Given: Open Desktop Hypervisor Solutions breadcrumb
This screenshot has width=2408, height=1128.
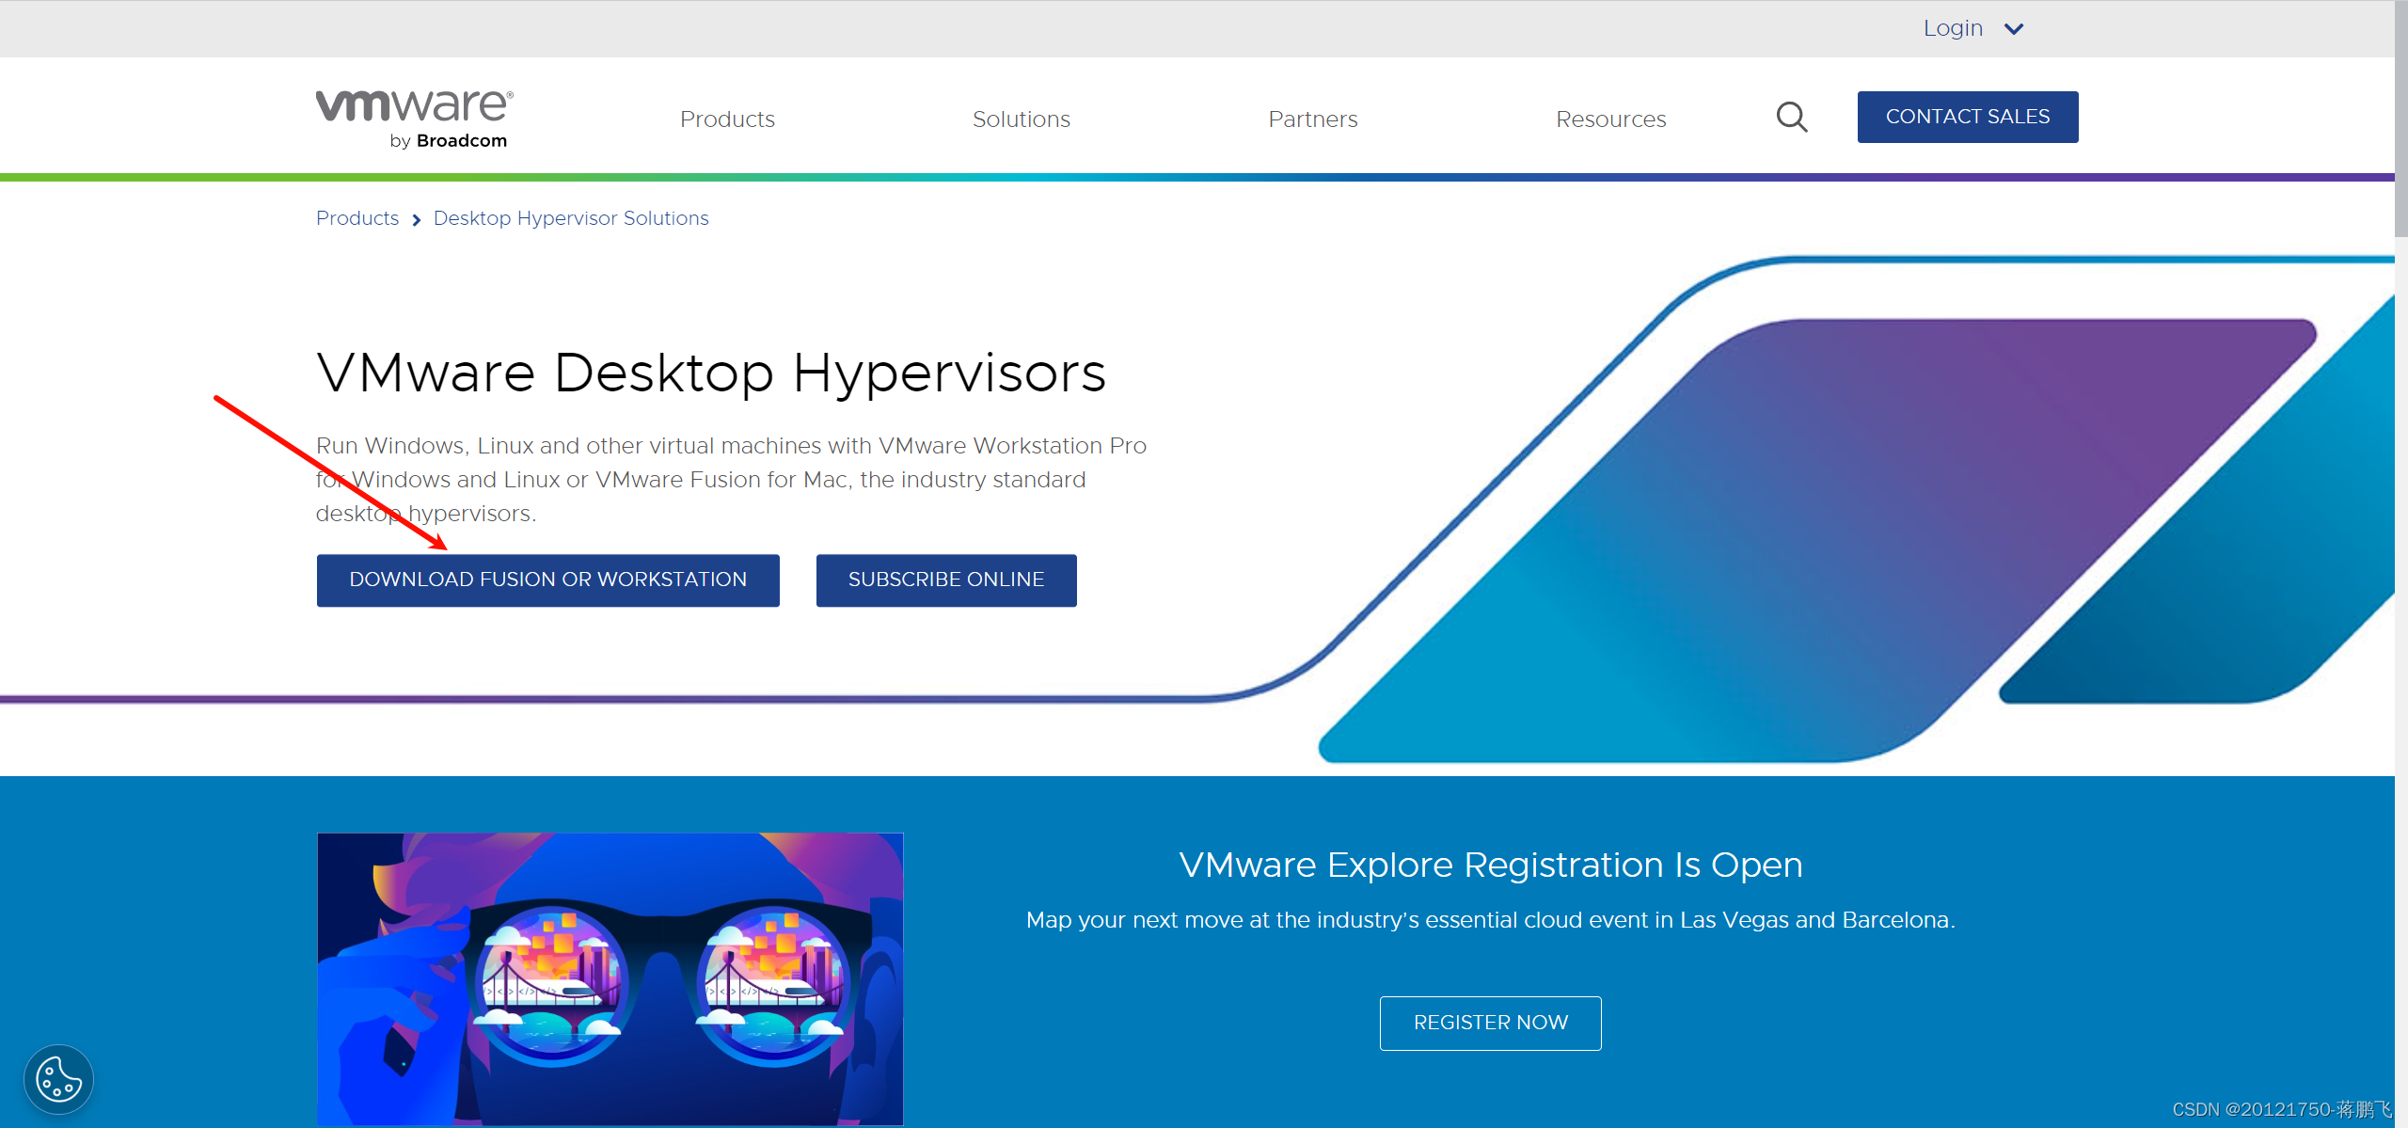Looking at the screenshot, I should click(571, 218).
